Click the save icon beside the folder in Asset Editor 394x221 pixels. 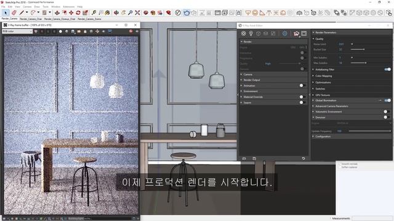(254, 158)
